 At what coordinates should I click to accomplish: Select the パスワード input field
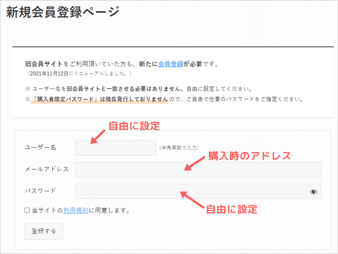pyautogui.click(x=190, y=191)
